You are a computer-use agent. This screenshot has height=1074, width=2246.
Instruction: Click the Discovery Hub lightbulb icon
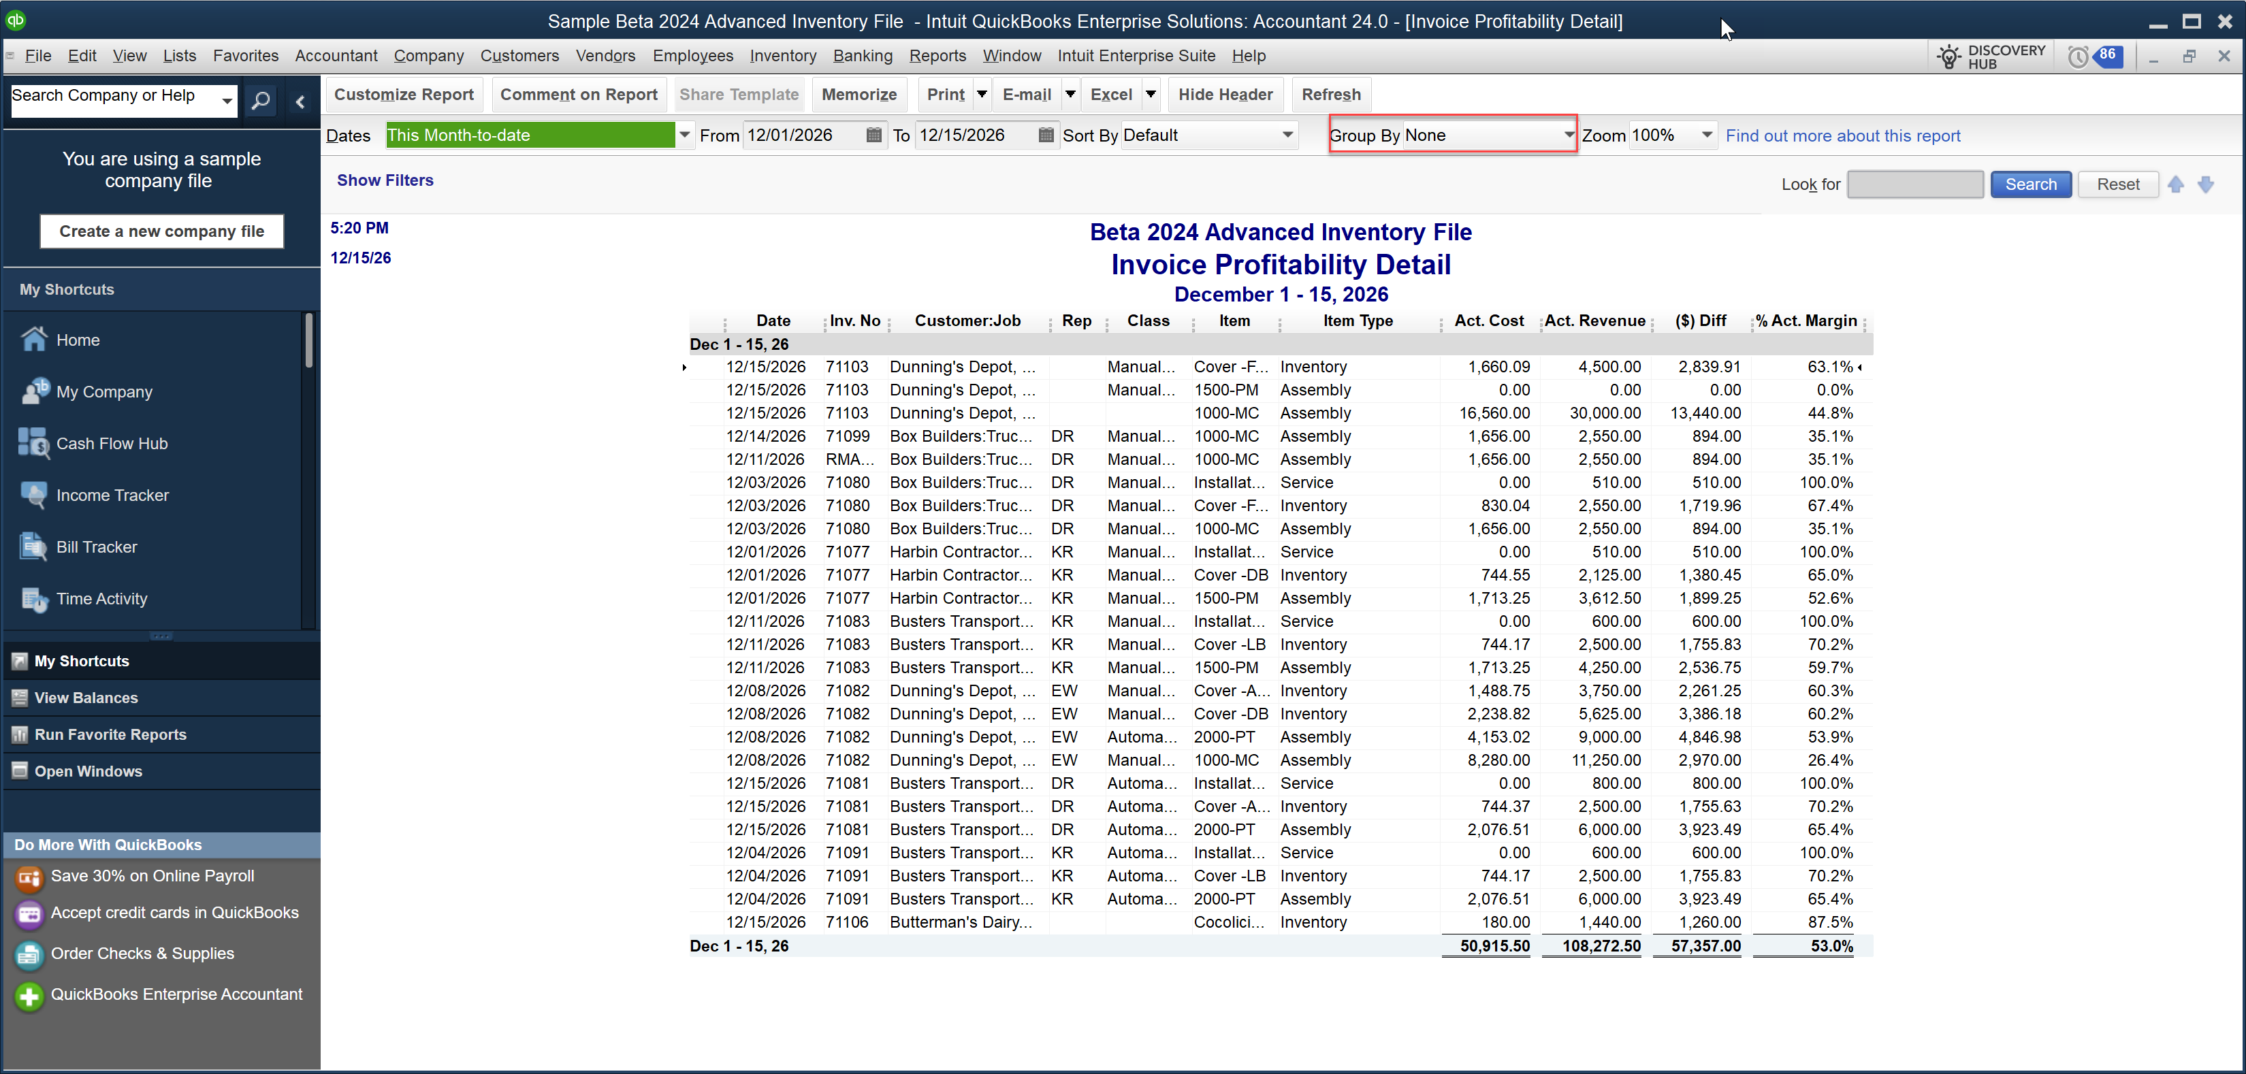(x=1948, y=56)
